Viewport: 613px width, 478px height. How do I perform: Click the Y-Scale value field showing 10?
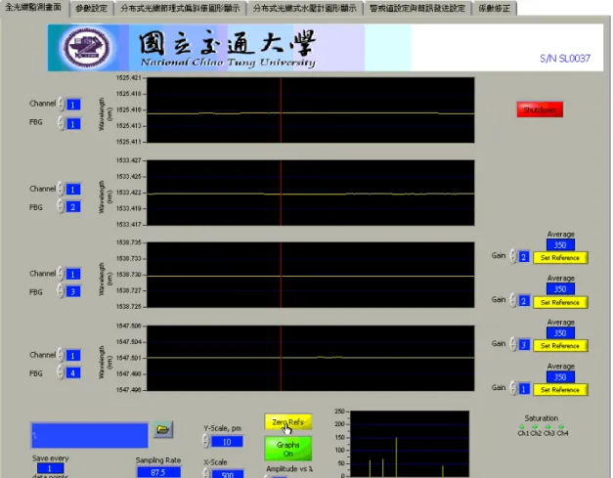pyautogui.click(x=227, y=442)
